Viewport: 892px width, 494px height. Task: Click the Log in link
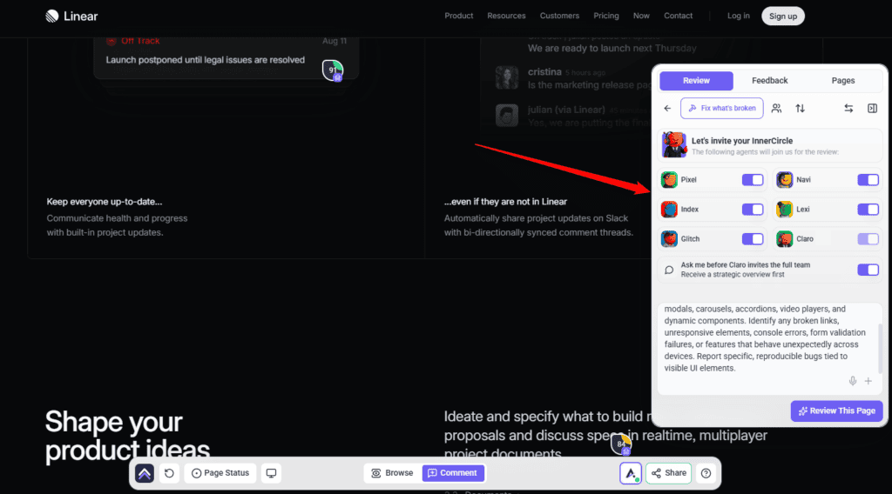coord(739,16)
